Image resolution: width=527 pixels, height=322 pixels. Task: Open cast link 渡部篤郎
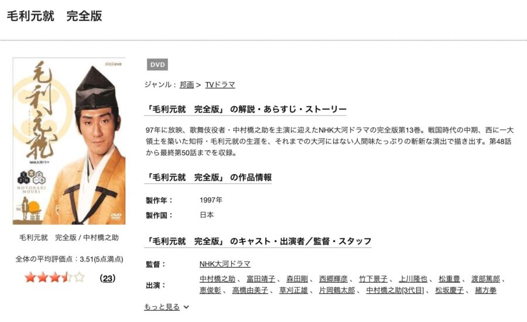485,279
